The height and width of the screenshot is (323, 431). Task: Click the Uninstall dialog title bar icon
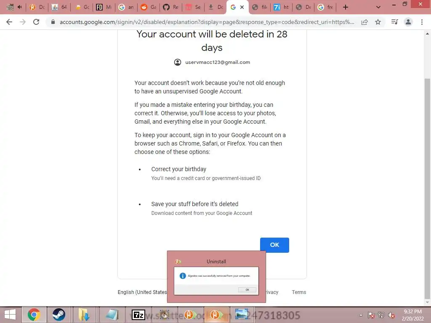(178, 262)
